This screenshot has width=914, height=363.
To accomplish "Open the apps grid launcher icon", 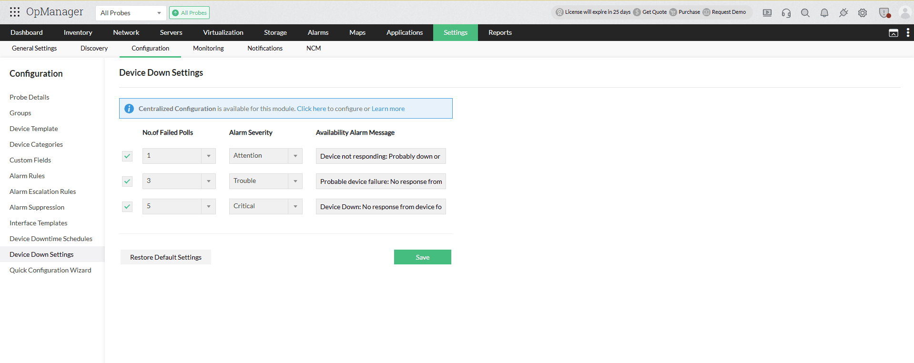I will (x=15, y=12).
